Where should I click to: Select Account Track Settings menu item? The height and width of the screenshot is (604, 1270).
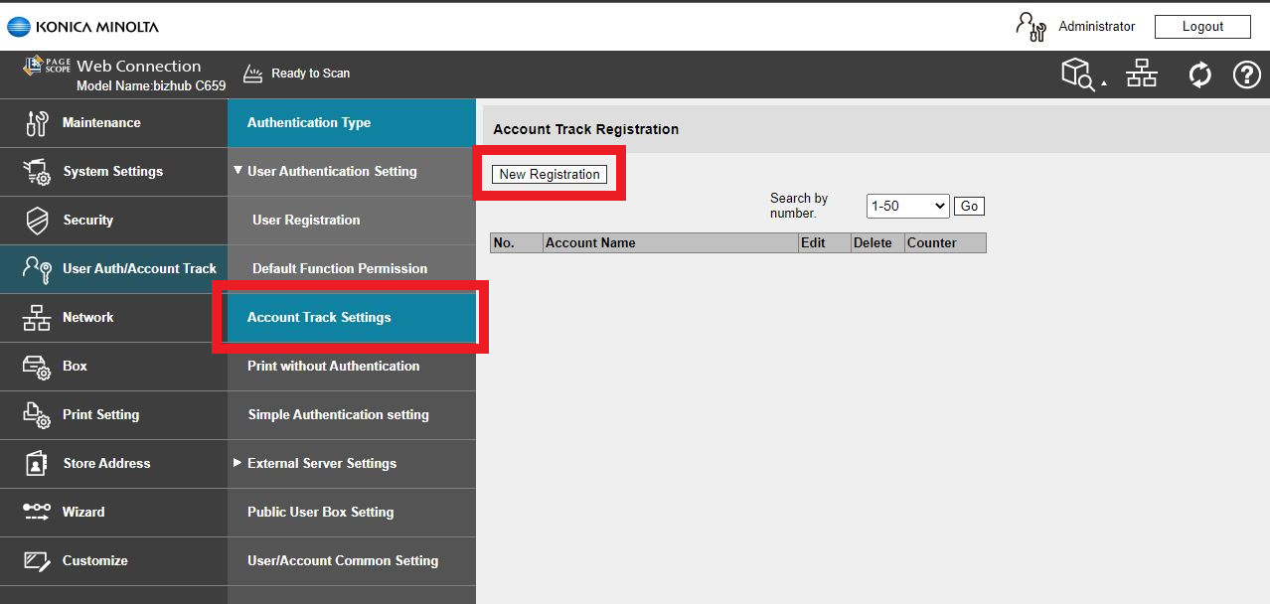click(x=319, y=318)
